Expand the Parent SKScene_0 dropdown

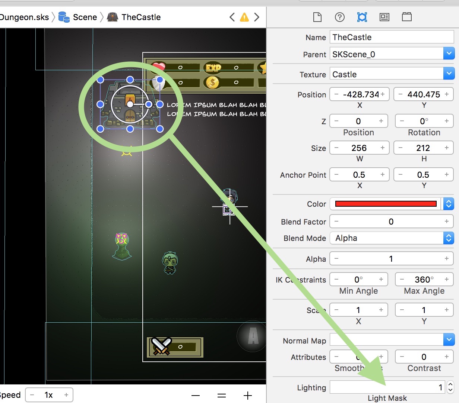[449, 54]
